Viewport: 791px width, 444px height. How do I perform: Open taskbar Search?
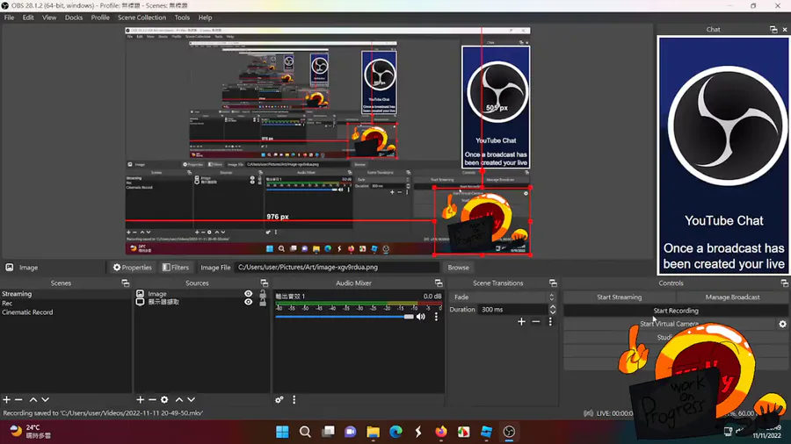pyautogui.click(x=305, y=432)
